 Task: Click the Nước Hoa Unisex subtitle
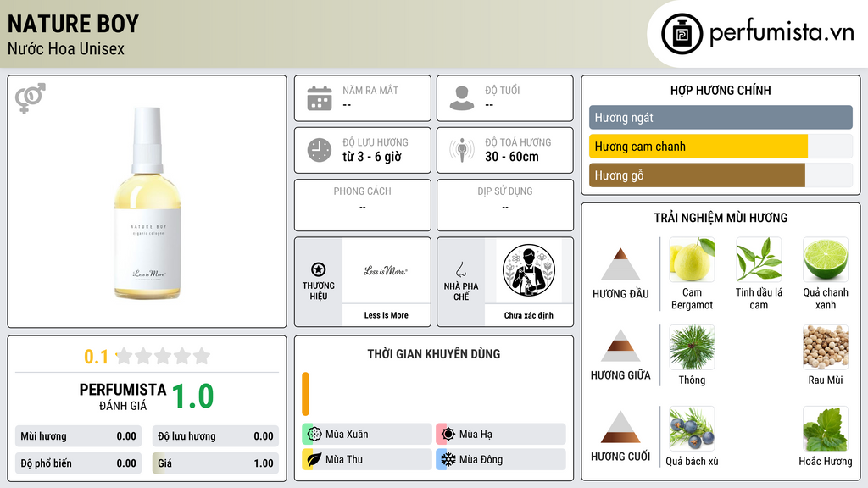pos(66,48)
